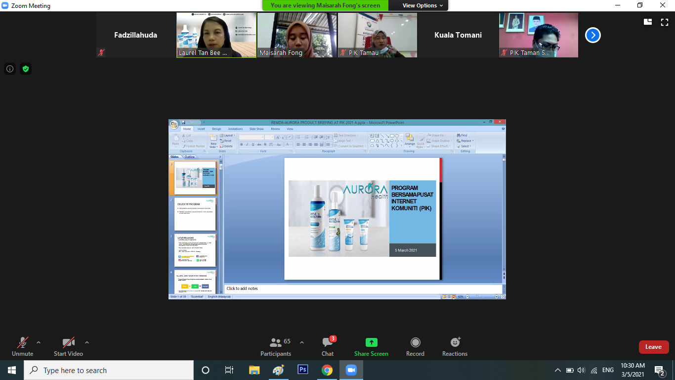Viewport: 675px width, 380px height.
Task: Open the Animations ribbon tab
Action: (x=235, y=129)
